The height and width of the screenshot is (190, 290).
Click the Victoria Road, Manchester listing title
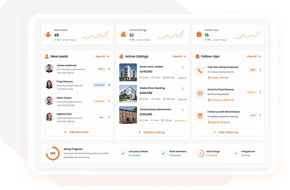click(155, 109)
